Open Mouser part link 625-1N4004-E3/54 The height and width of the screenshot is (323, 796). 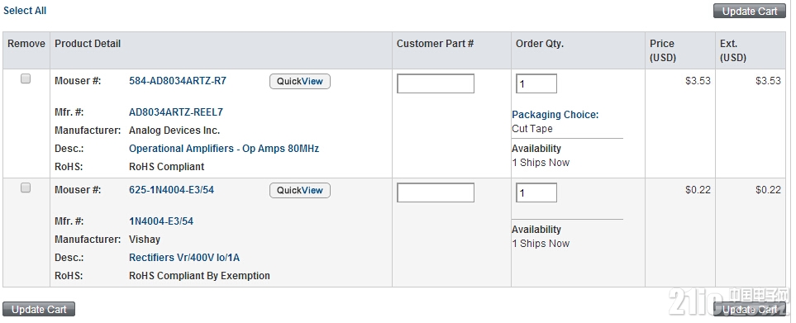(x=172, y=190)
